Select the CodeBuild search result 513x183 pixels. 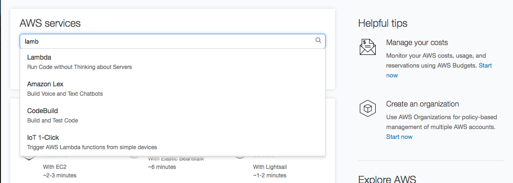click(172, 115)
